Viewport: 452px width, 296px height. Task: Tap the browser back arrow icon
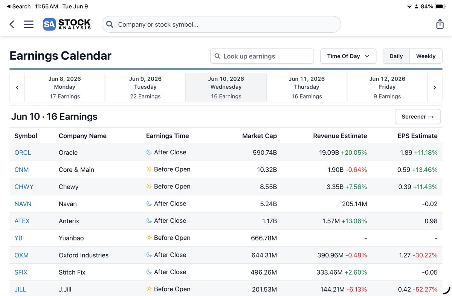click(12, 24)
